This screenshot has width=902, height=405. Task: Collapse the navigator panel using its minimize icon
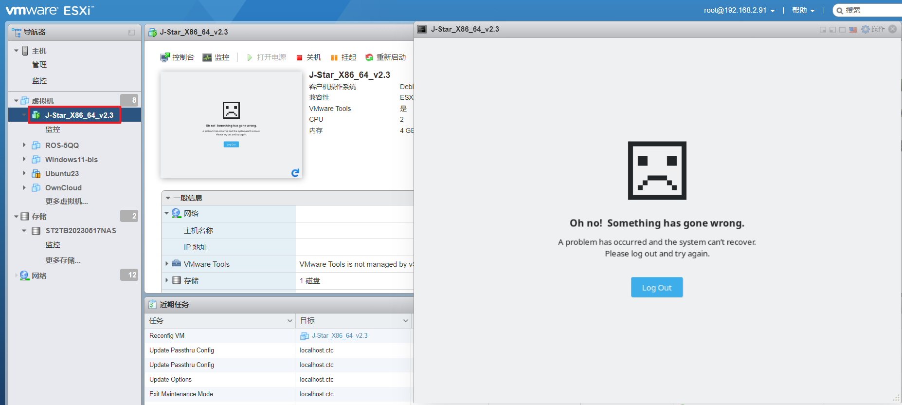pyautogui.click(x=131, y=33)
